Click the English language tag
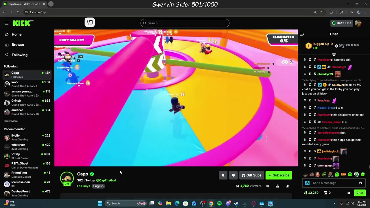This screenshot has width=370, height=208. (x=98, y=186)
